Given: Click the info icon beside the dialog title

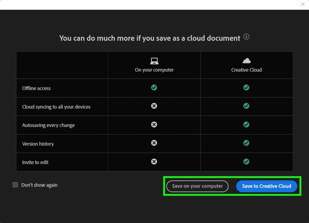Looking at the screenshot, I should coord(246,37).
